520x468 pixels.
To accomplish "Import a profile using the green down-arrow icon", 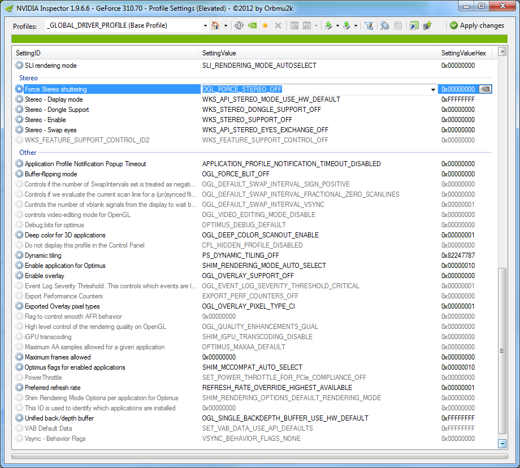I will click(346, 25).
